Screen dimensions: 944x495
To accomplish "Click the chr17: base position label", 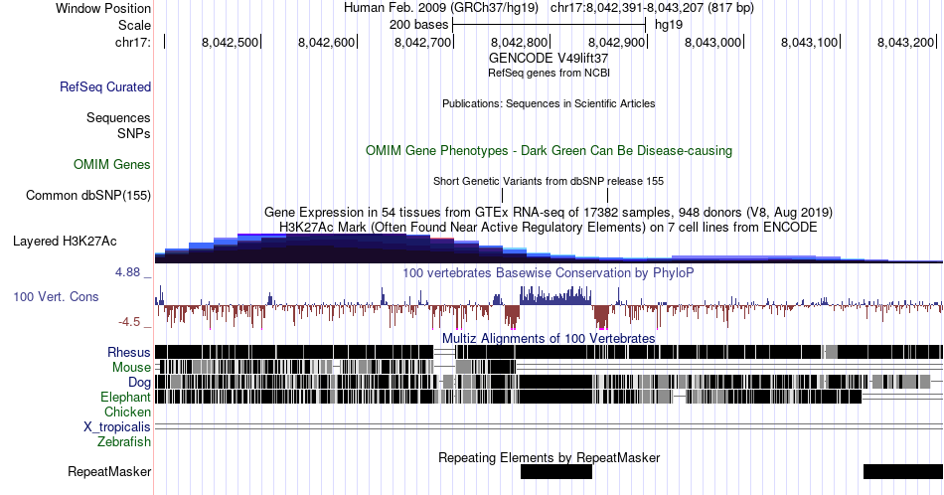I will pos(133,42).
